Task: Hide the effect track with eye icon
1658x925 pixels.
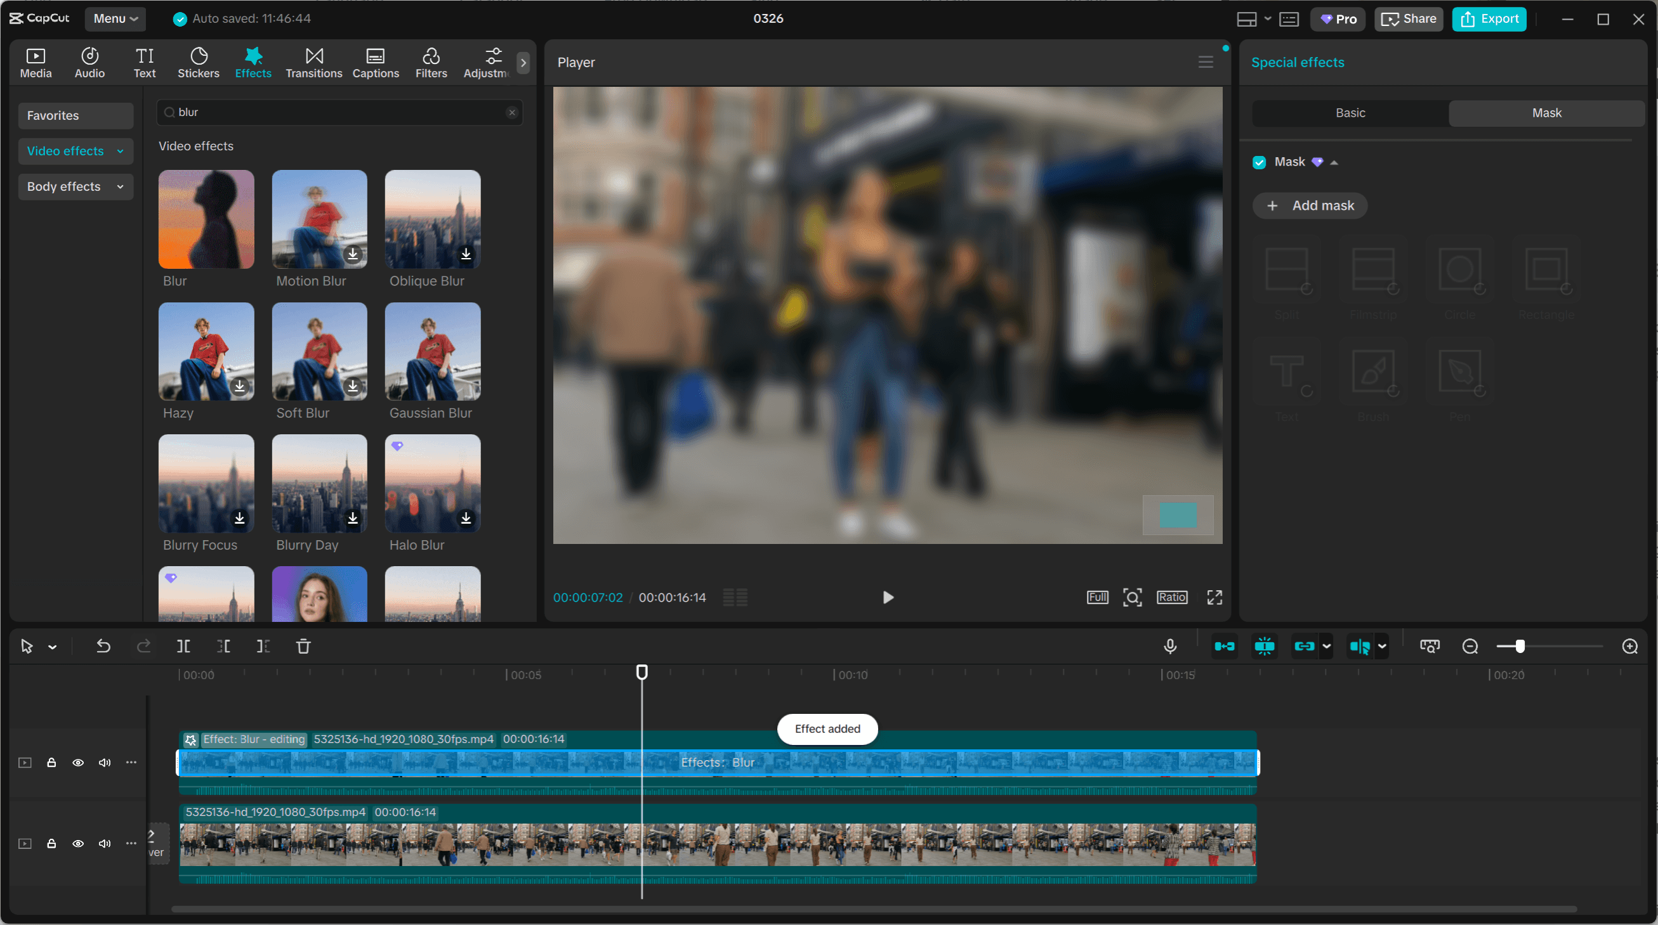Action: (78, 763)
